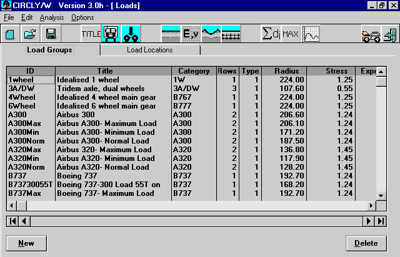Select the wheel load arrow icon
400x257 pixels.
(x=131, y=34)
